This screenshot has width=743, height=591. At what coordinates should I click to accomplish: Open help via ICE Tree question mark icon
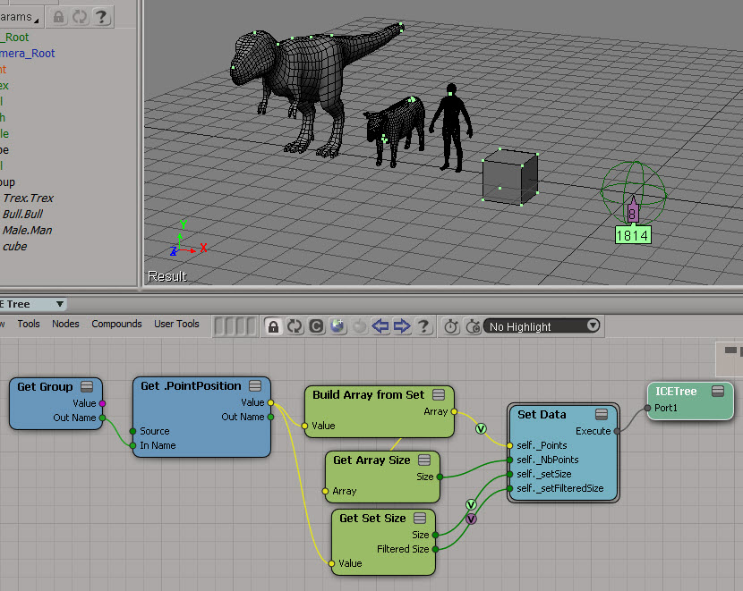pos(423,326)
